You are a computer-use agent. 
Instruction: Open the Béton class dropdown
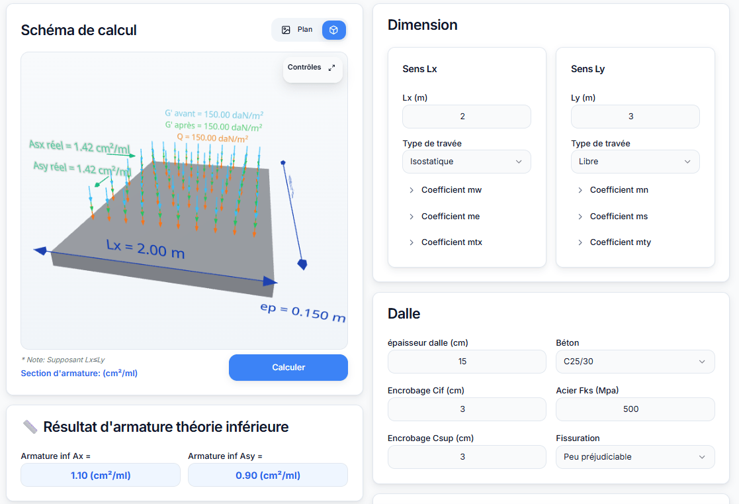click(634, 362)
